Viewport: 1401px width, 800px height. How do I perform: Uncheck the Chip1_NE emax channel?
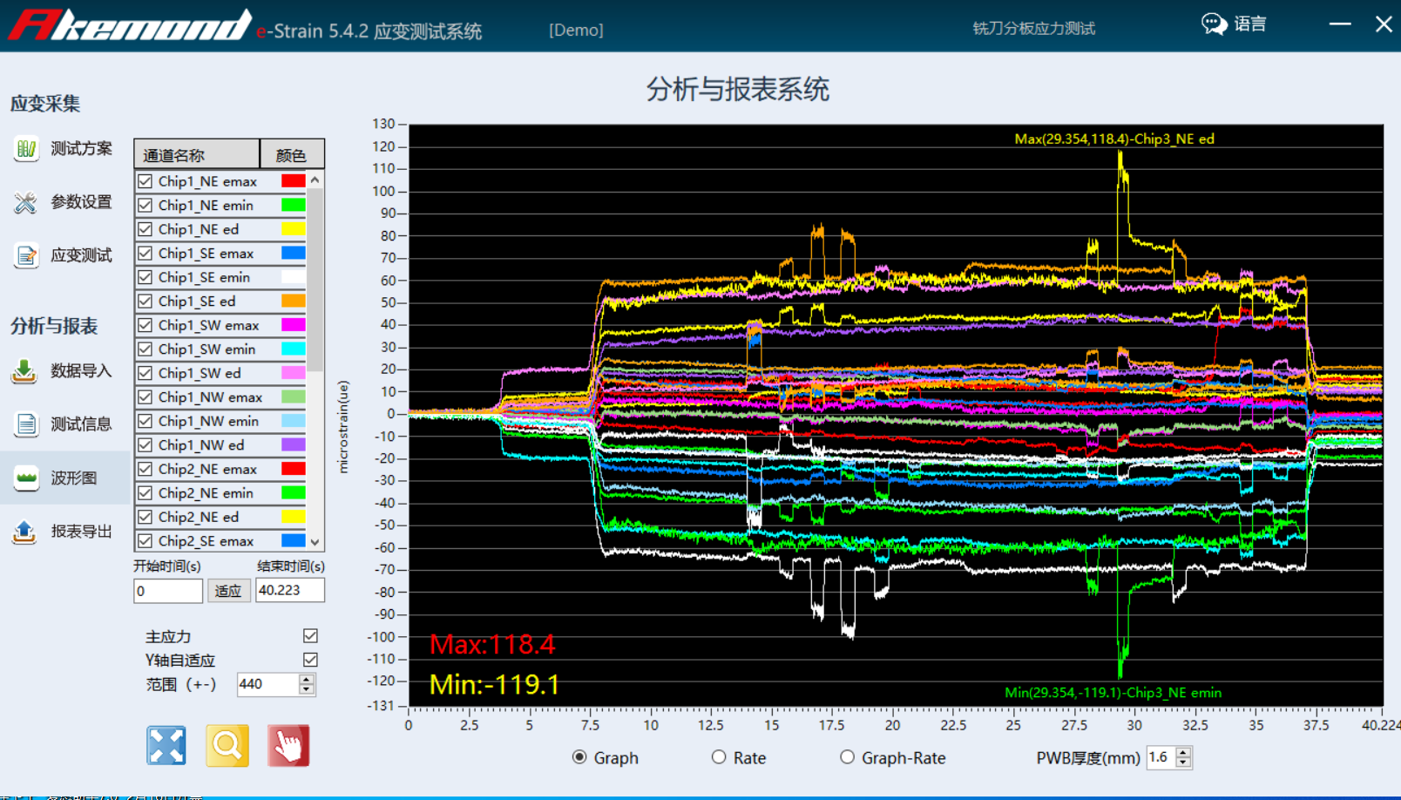[x=146, y=181]
